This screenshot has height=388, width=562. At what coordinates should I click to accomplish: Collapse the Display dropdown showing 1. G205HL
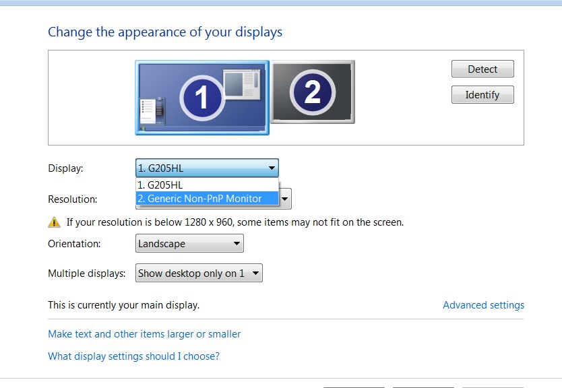coord(207,168)
